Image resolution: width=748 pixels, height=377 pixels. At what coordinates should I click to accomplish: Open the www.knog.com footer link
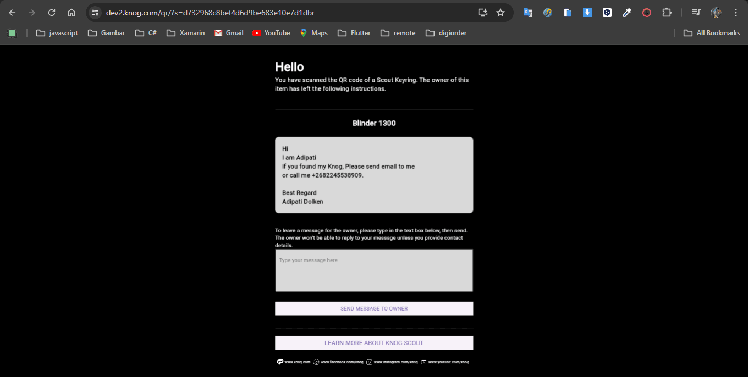pyautogui.click(x=298, y=362)
